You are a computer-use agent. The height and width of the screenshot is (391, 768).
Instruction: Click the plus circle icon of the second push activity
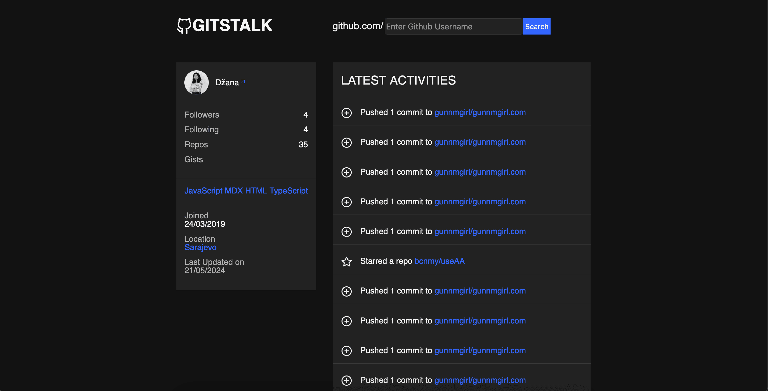[346, 142]
